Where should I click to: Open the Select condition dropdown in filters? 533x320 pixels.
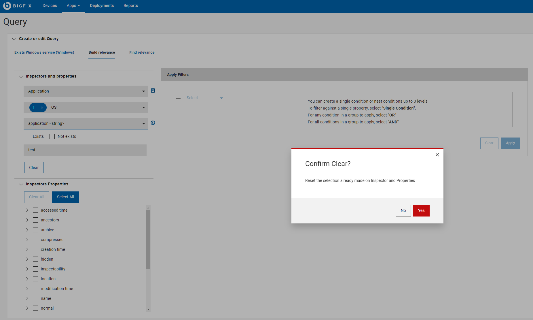[x=204, y=98]
